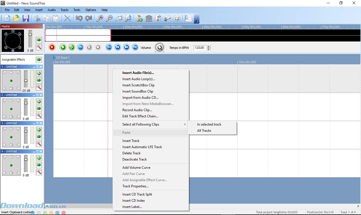The height and width of the screenshot is (215, 361).
Task: Open the Tracks menu
Action: pyautogui.click(x=64, y=10)
